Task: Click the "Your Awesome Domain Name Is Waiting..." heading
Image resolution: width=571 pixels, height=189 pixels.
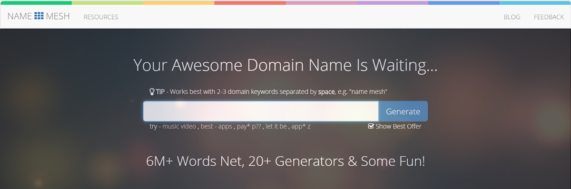Action: pyautogui.click(x=285, y=65)
